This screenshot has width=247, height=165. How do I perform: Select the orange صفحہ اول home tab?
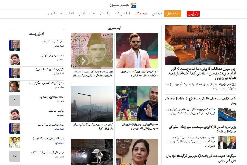pyautogui.click(x=173, y=14)
